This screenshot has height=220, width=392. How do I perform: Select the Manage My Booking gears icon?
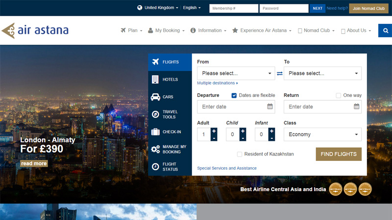[155, 149]
